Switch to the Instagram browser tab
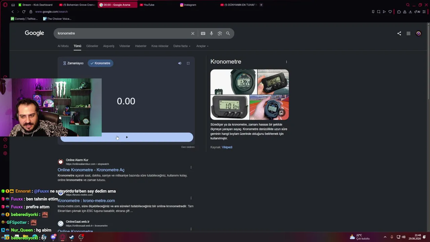430x242 pixels. [188, 5]
